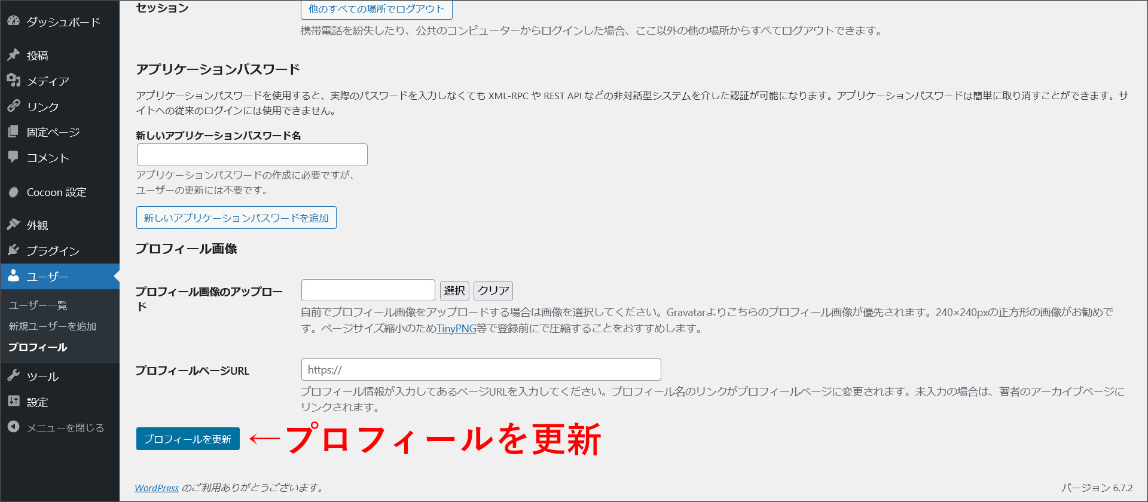Open the リンク menu item

tap(60, 106)
